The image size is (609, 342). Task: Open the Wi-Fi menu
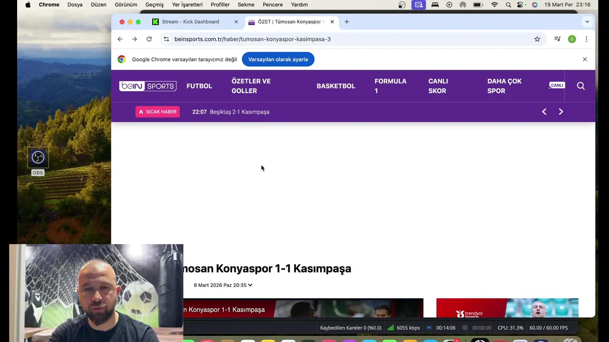494,5
